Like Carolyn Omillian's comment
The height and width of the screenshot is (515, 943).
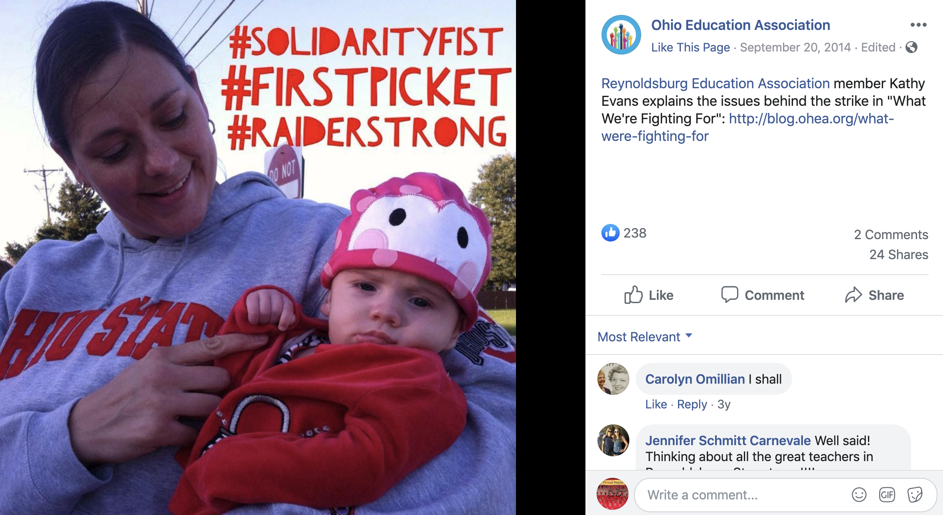(656, 404)
